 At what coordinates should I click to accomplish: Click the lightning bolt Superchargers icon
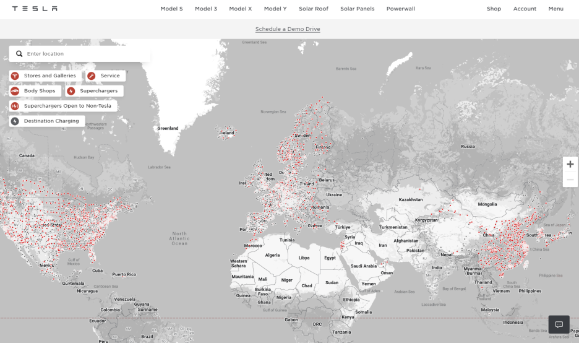(x=71, y=91)
